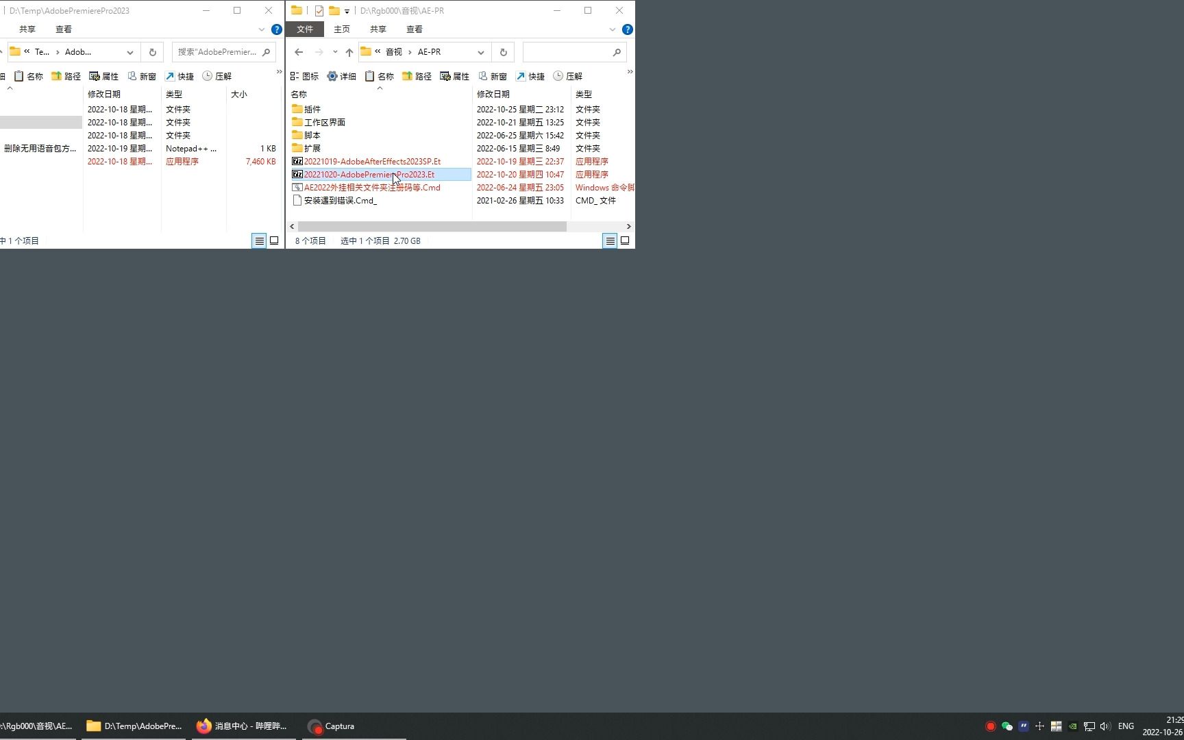The height and width of the screenshot is (740, 1184).
Task: Open 查看 tab in AdobePremierePro2023 window
Action: [x=63, y=29]
